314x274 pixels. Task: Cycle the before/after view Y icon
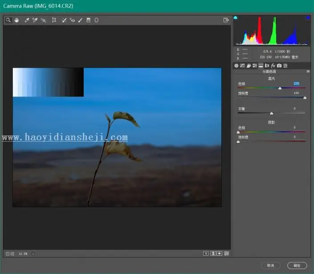tap(206, 254)
